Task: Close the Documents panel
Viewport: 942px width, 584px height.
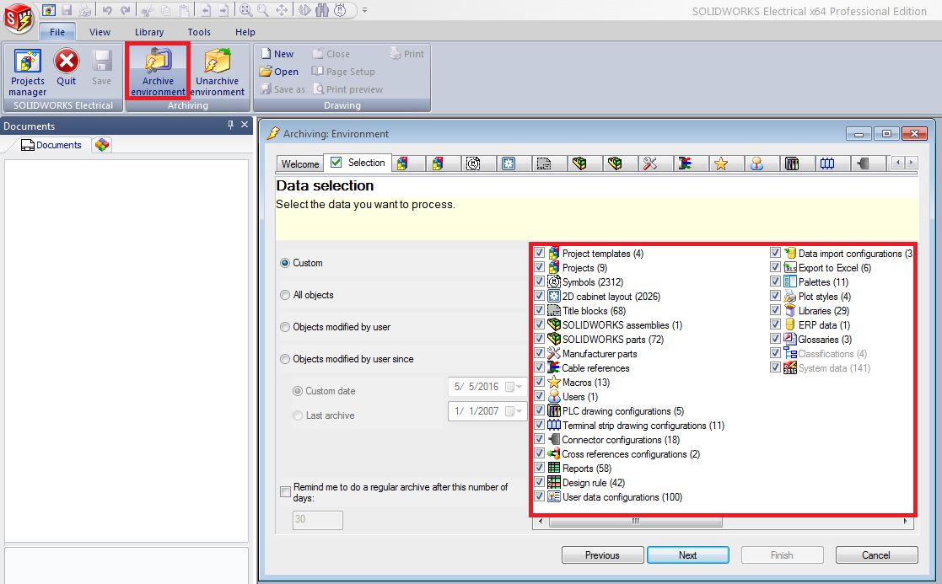Action: pyautogui.click(x=245, y=125)
